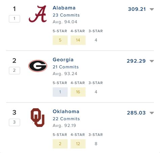This screenshot has width=160, height=153.
Task: View Oklahoma's 22 Commits list
Action: click(66, 119)
